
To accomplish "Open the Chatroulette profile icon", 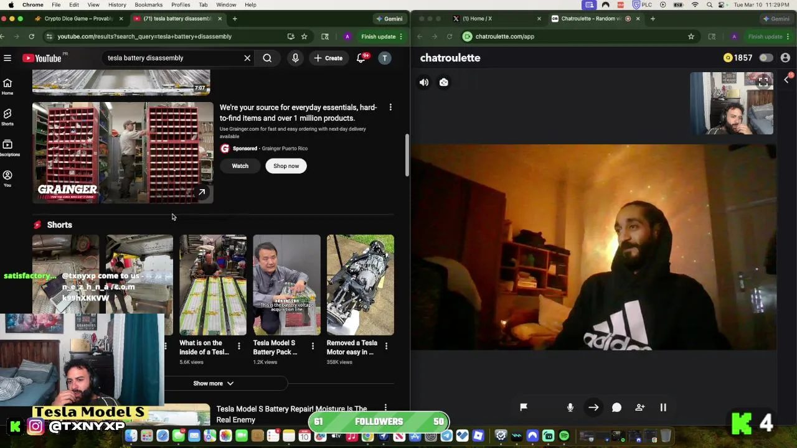I will point(785,58).
